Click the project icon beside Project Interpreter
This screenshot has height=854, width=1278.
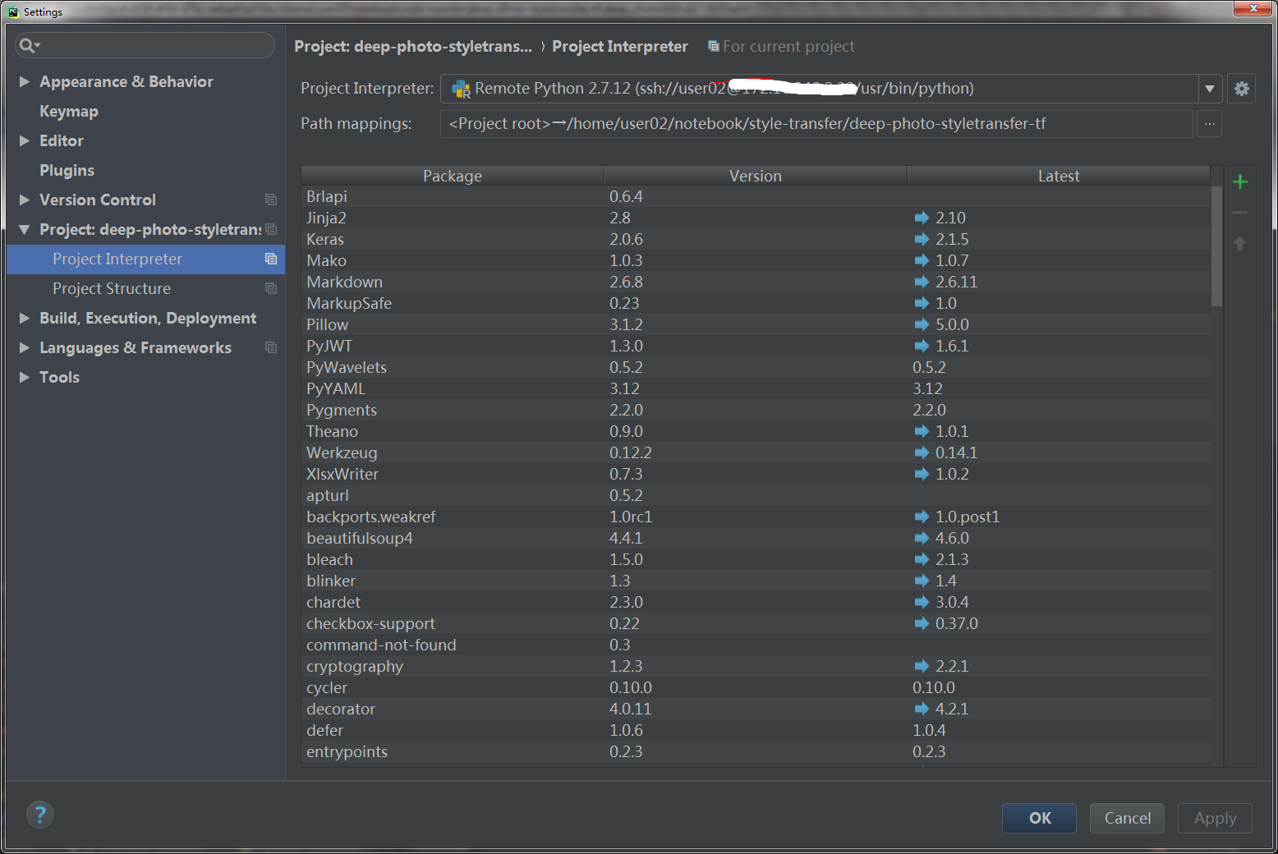(271, 259)
